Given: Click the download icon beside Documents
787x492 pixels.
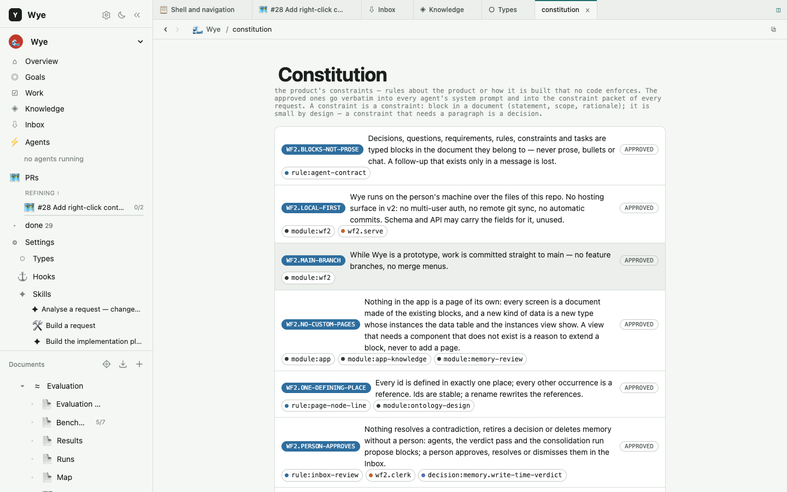Looking at the screenshot, I should (x=123, y=364).
